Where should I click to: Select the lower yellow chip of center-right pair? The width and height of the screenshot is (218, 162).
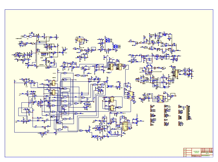pyautogui.click(x=112, y=107)
